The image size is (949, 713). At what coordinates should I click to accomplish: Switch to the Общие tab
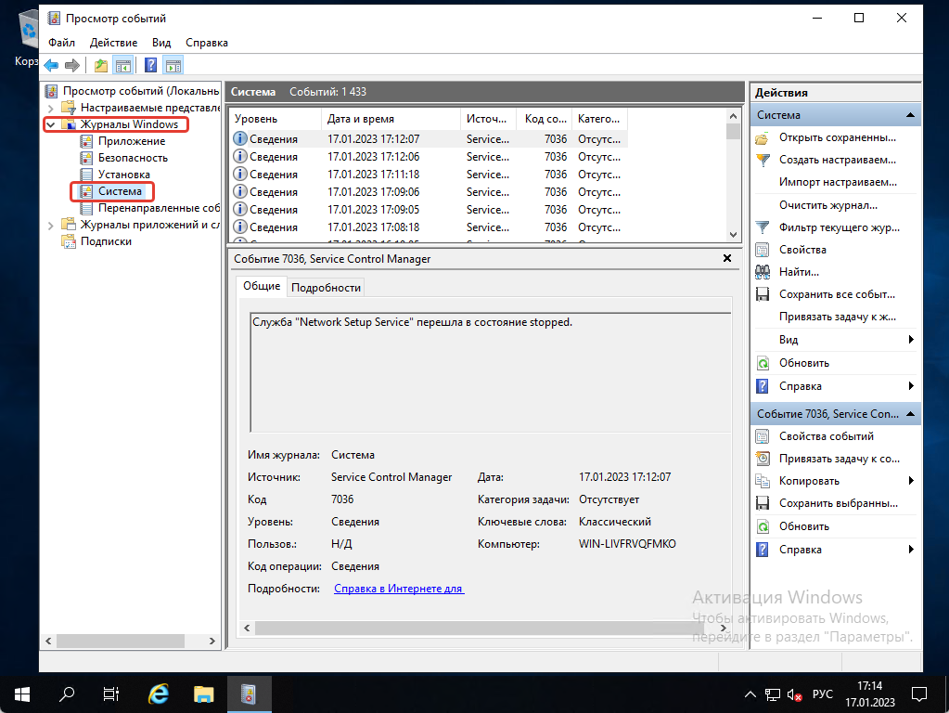(262, 286)
